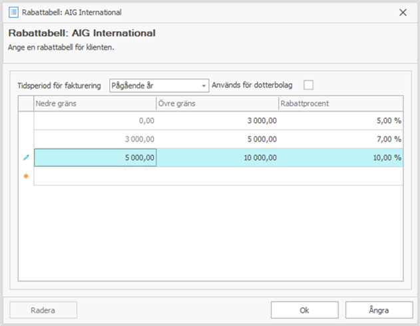
Task: Click the orange new-row asterisk icon
Action: [26, 176]
